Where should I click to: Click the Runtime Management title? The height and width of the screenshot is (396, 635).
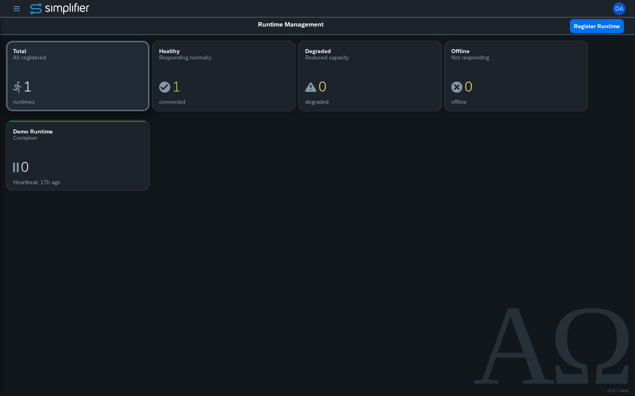click(291, 25)
